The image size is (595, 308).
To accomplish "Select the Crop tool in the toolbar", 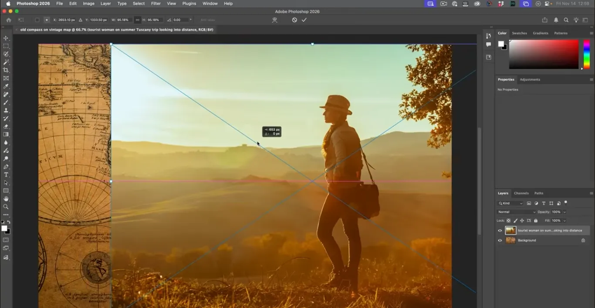I will pos(6,70).
